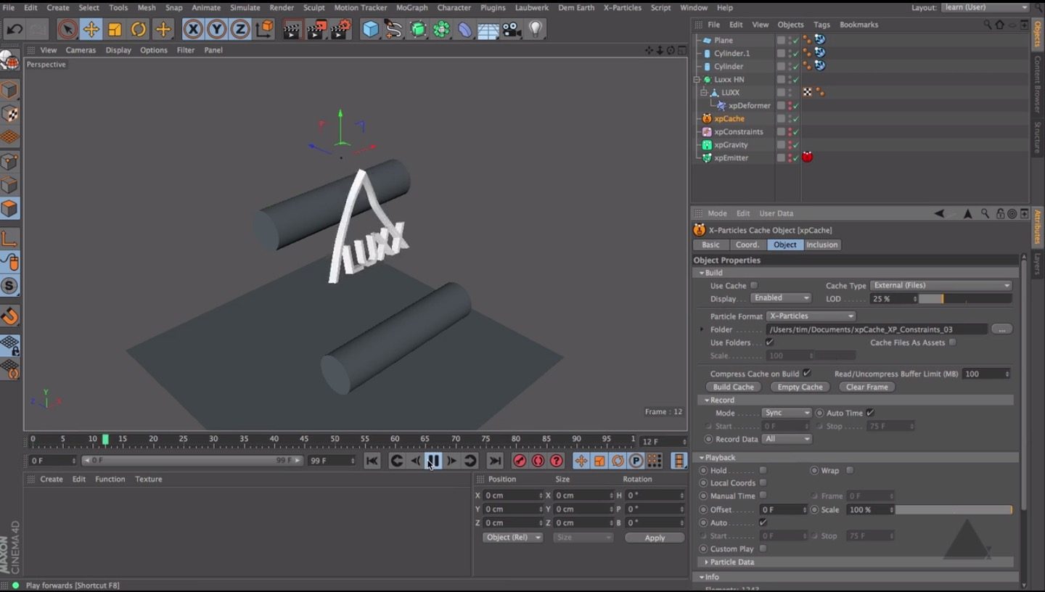Open the MoGraph array generator icon

coord(441,30)
